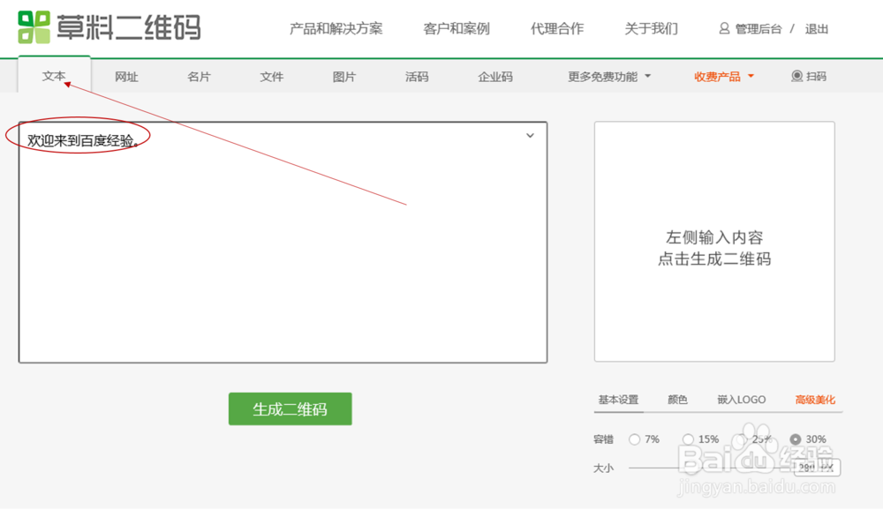Open the 颜色 settings tab
Viewport: 883px width, 517px height.
[x=677, y=400]
